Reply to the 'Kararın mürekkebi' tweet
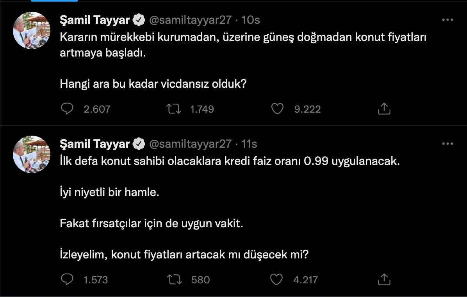This screenshot has height=297, width=467. 67,109
